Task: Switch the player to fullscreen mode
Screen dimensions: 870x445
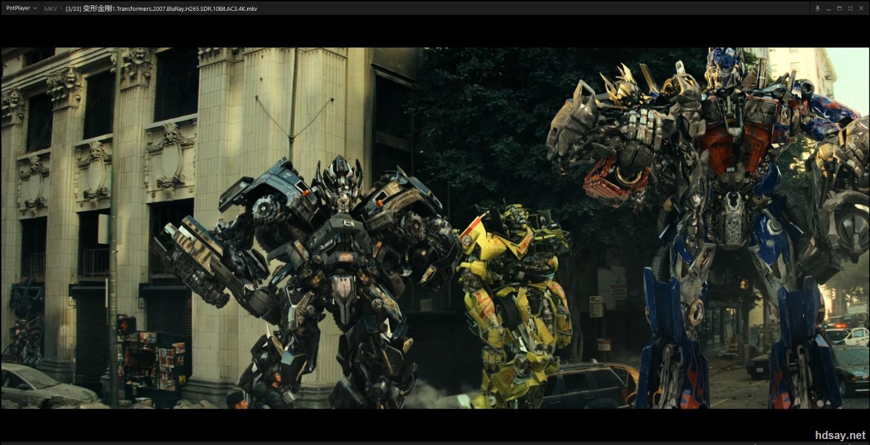Action: (849, 9)
